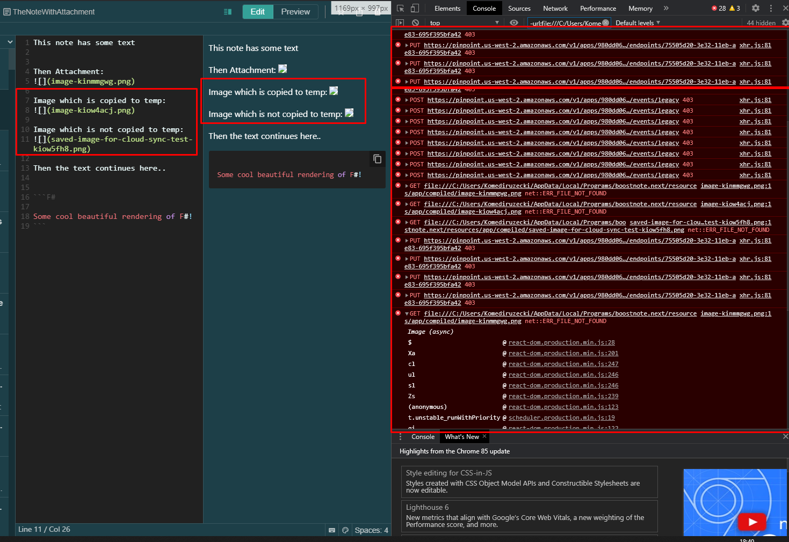Open react-dom.production.min.js:28 stack link
This screenshot has width=789, height=542.
point(562,342)
